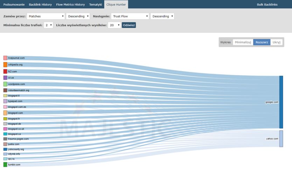Switch to the Backlink History tab

(x=40, y=4)
